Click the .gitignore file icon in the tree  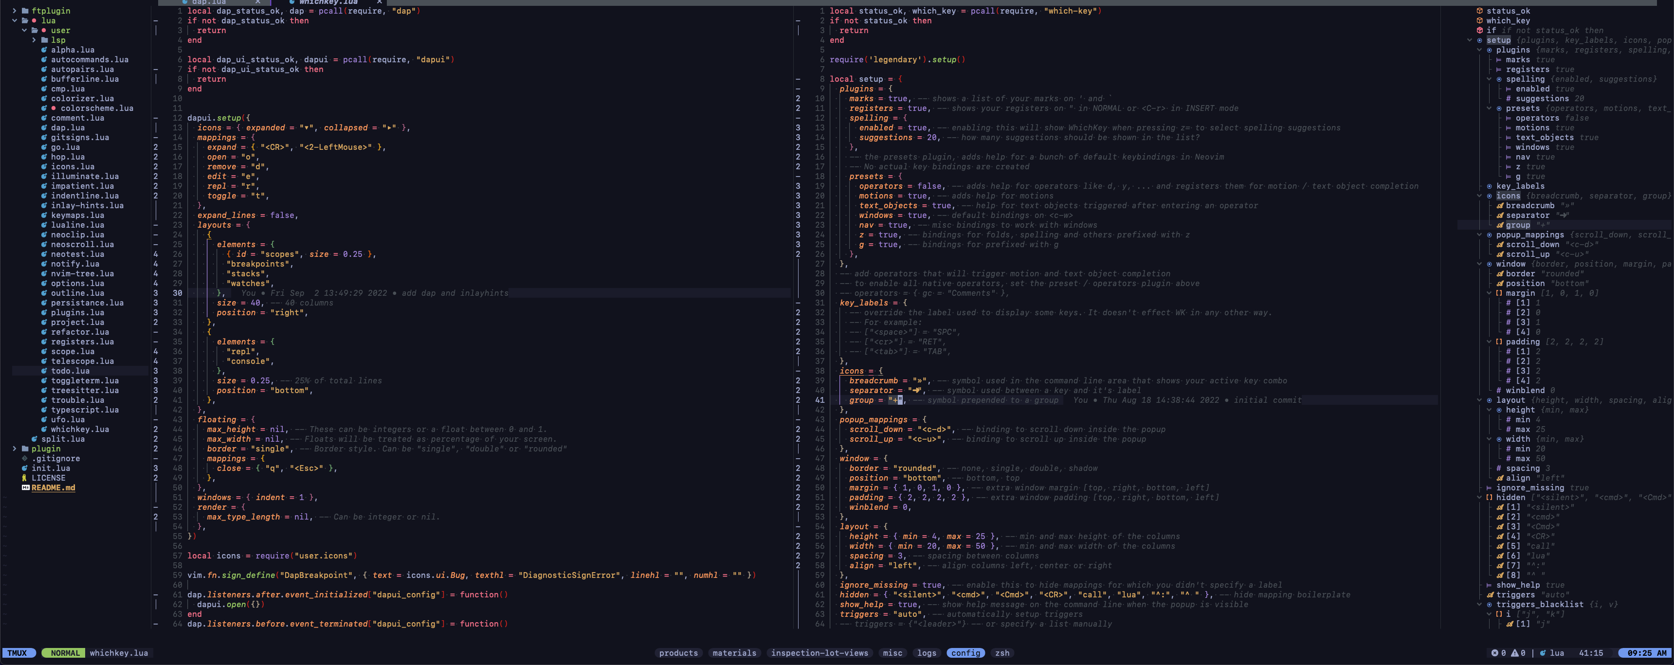pos(24,459)
